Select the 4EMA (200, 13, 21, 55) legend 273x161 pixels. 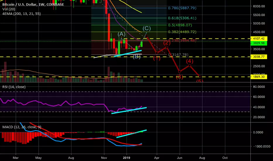[21, 13]
